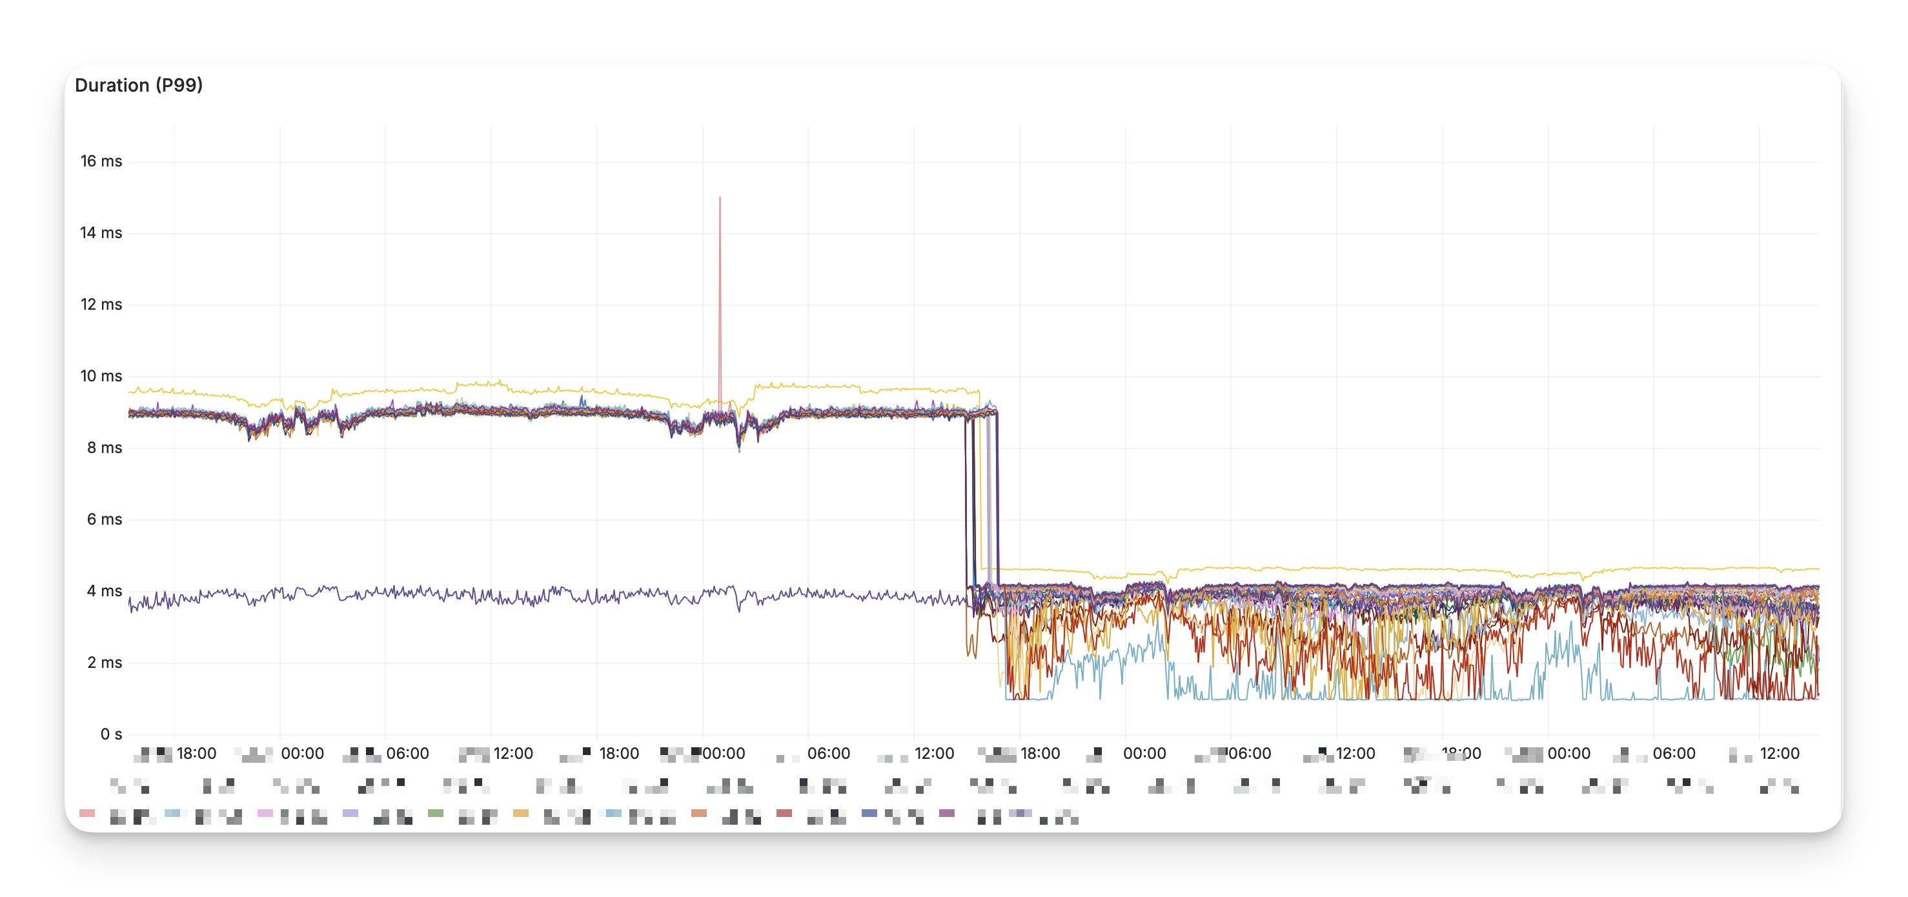Click the 2 ms y-axis label
This screenshot has width=1908, height=897.
pos(105,663)
